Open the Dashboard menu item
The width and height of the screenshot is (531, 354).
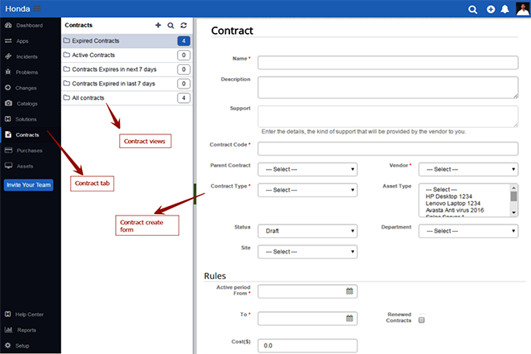pyautogui.click(x=31, y=26)
